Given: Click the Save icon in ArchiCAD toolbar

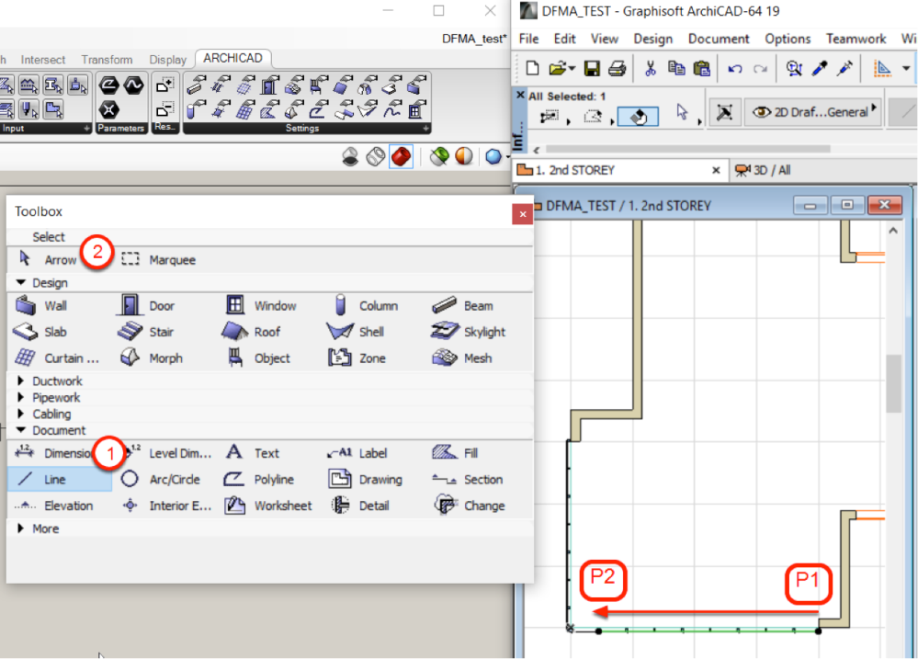Looking at the screenshot, I should click(592, 69).
